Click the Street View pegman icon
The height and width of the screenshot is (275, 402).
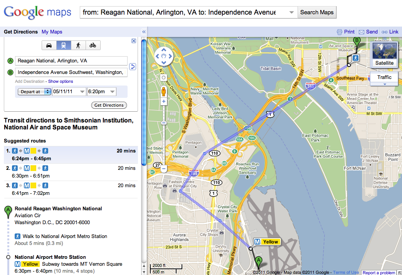click(x=163, y=92)
